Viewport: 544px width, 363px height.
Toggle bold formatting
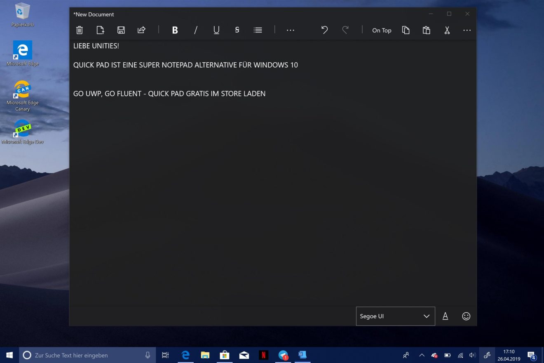coord(175,30)
